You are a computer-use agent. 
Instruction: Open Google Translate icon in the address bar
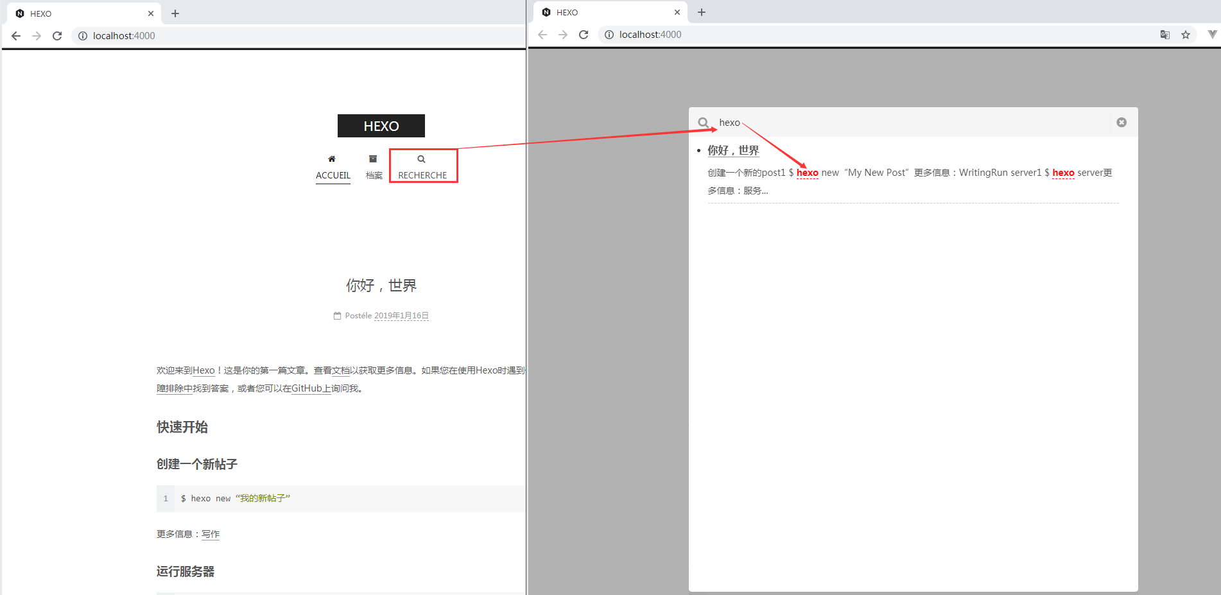click(x=1165, y=35)
